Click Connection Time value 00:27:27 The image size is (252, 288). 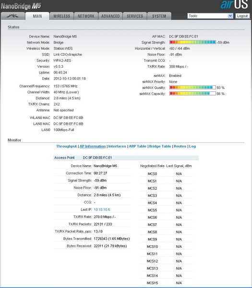point(100,173)
